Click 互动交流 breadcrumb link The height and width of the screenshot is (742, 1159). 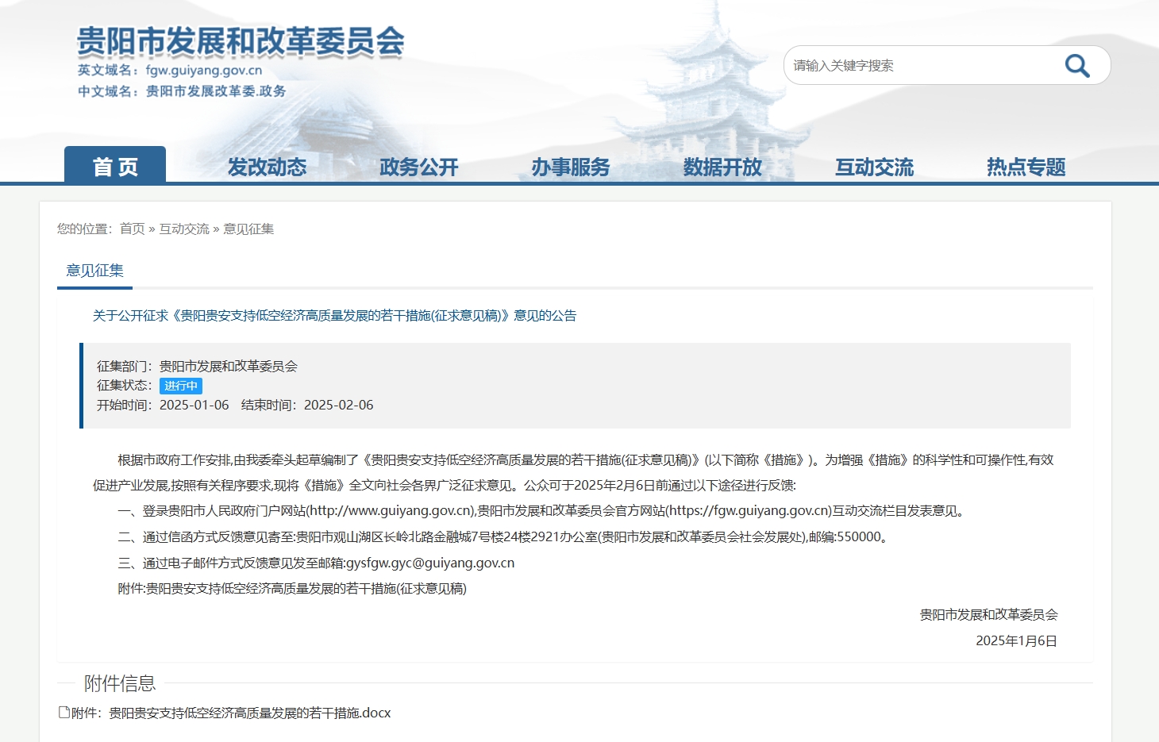pos(184,229)
